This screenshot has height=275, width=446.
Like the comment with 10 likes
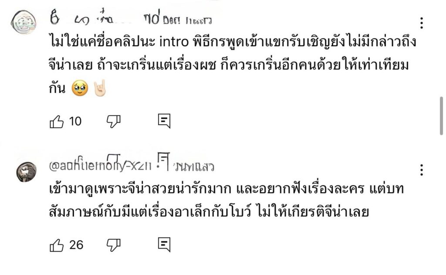coord(57,121)
